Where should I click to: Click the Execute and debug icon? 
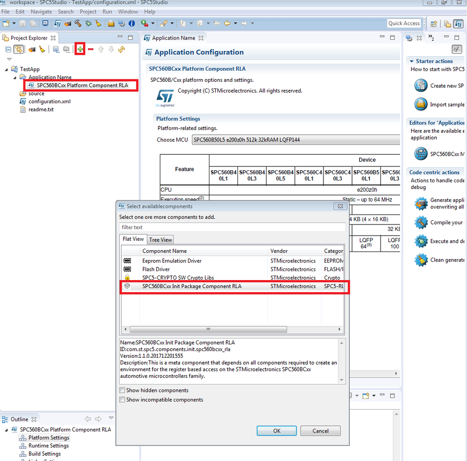(x=421, y=241)
